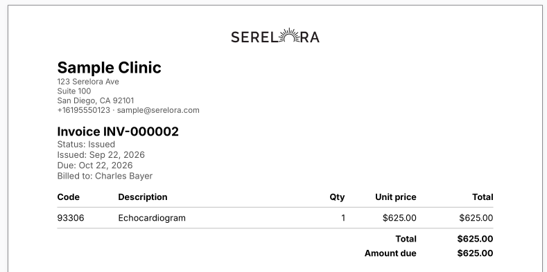
Task: Click Billed to: Charles Bayer
Action: click(105, 176)
